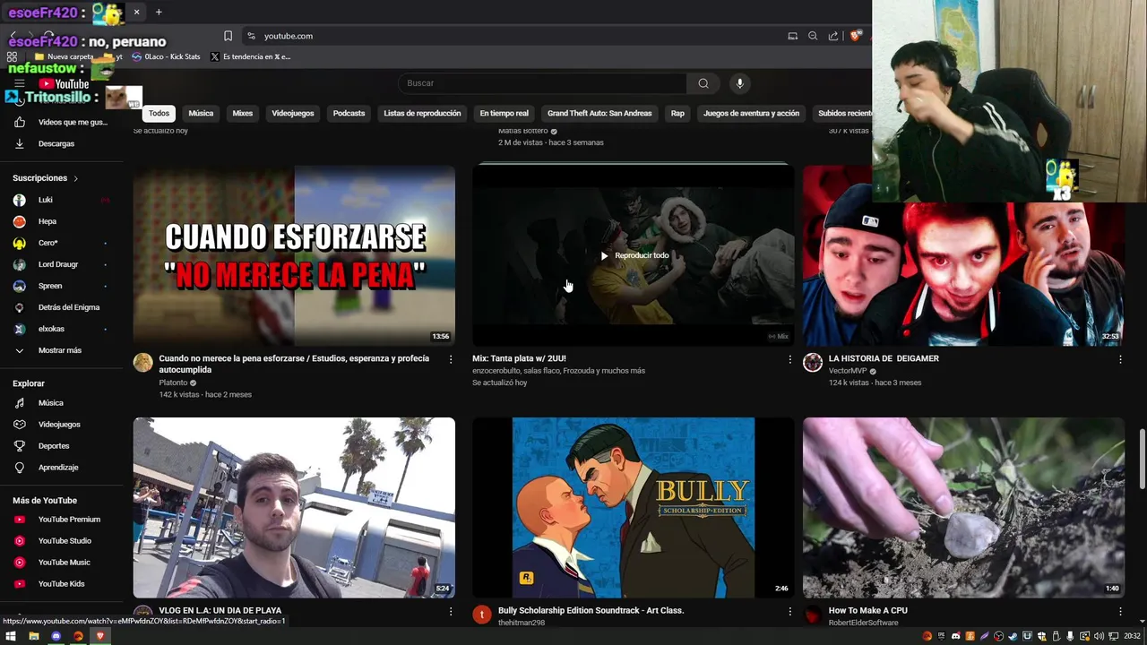Open more options for How To Make A CPU
The width and height of the screenshot is (1147, 645).
1120,611
